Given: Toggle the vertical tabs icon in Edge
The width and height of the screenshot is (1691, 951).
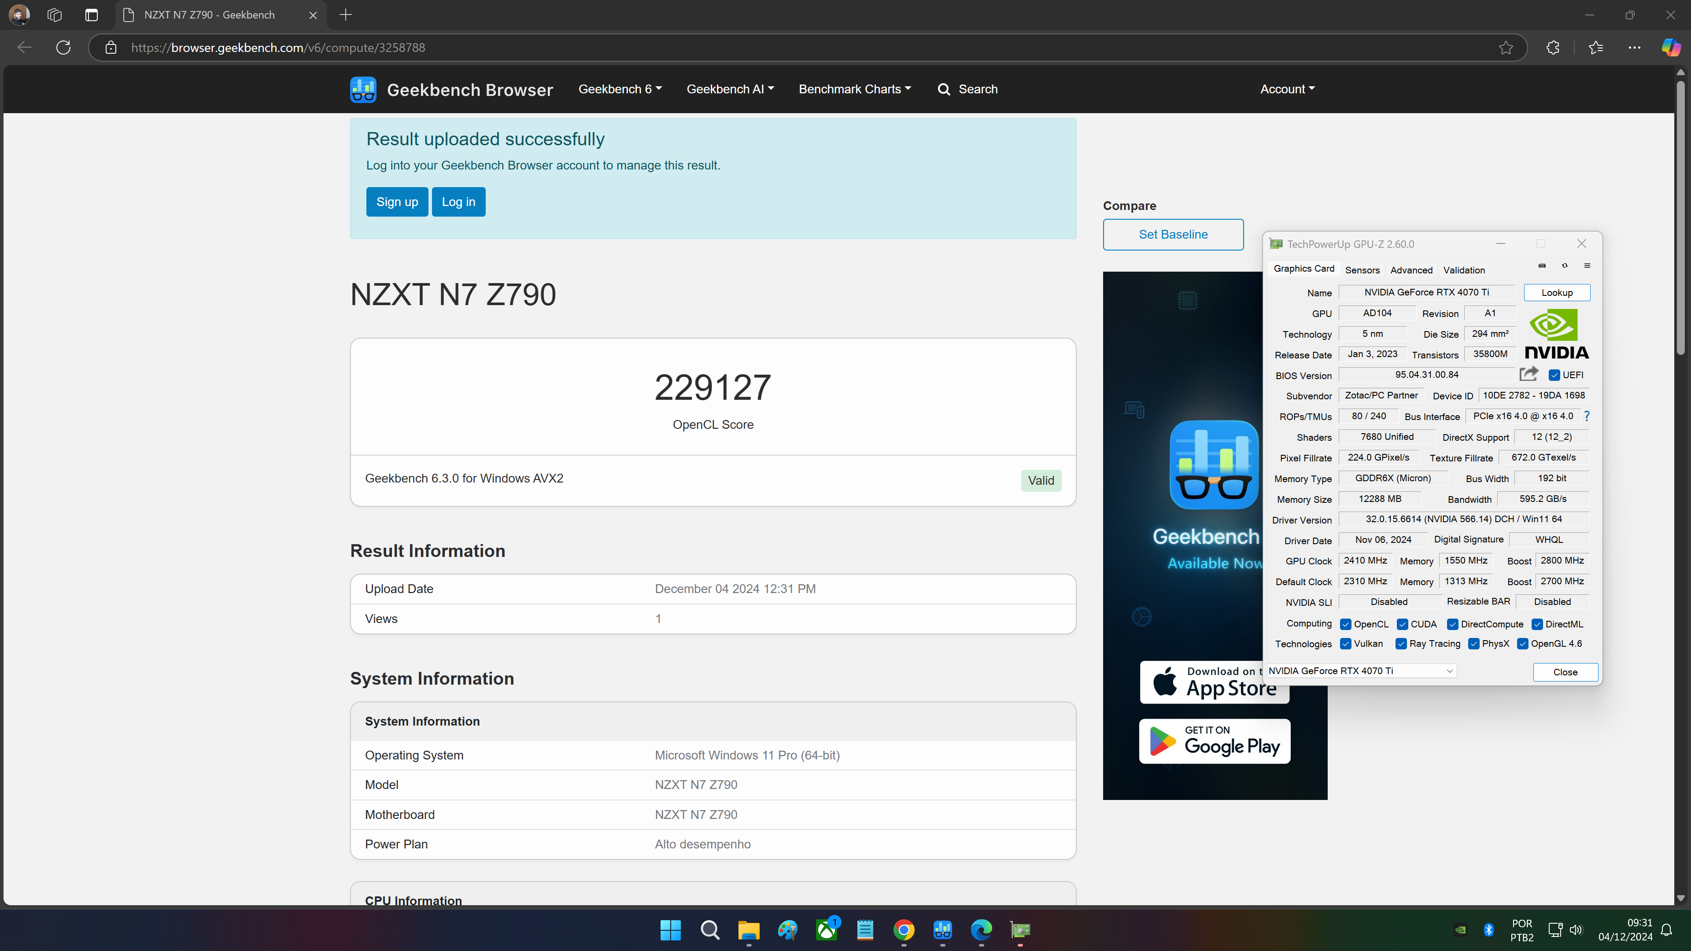Looking at the screenshot, I should pos(91,15).
